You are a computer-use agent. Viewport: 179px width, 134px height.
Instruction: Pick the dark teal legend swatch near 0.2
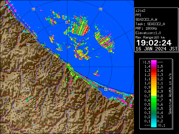click(x=154, y=117)
